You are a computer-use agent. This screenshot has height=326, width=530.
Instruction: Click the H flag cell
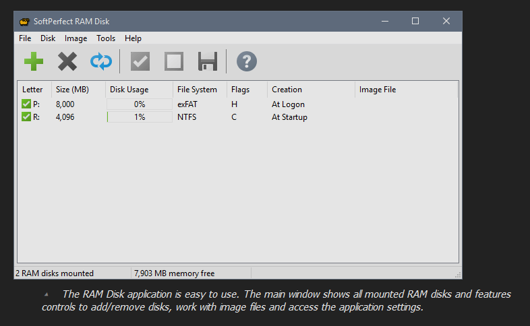(234, 104)
